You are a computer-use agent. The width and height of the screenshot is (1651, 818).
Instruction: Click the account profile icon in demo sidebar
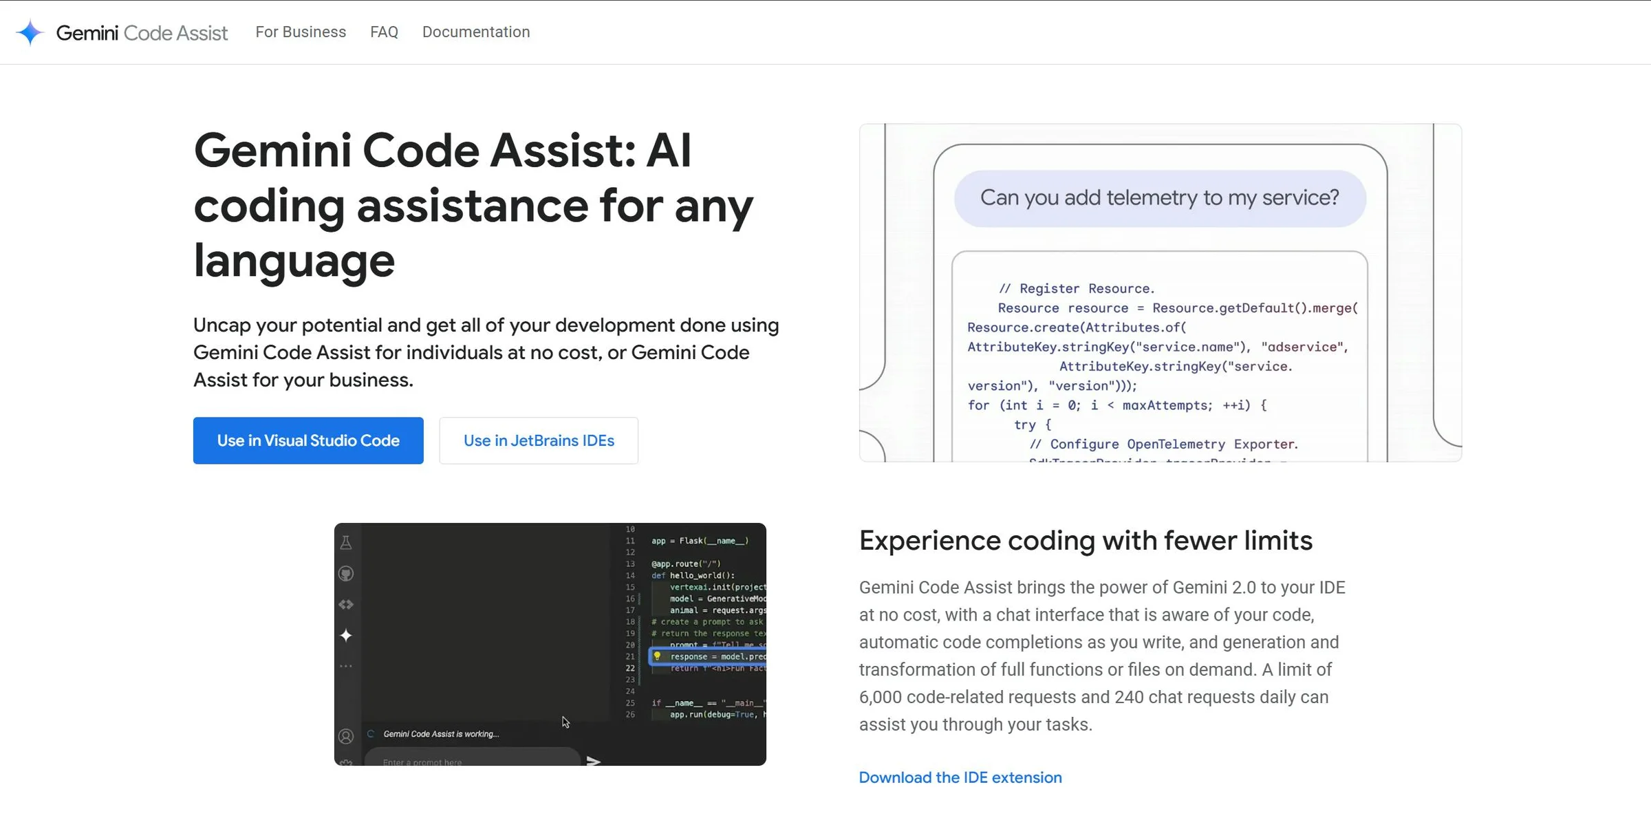[346, 736]
